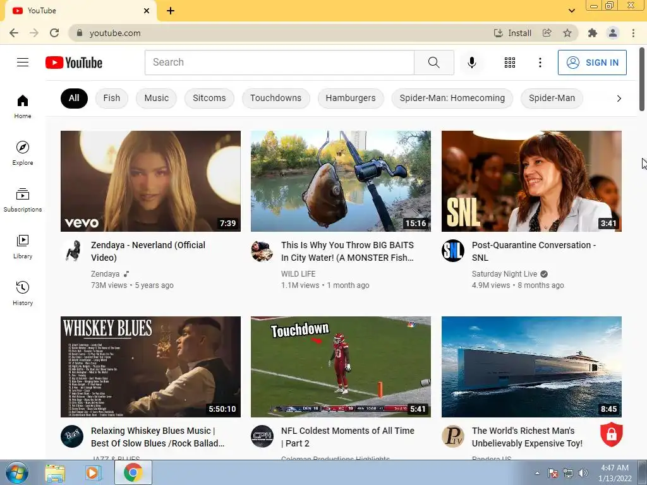The width and height of the screenshot is (647, 485).
Task: Open the tab search dropdown arrow
Action: click(x=571, y=11)
